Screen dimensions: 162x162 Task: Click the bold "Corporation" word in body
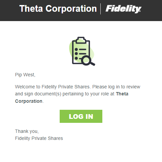coord(29,101)
